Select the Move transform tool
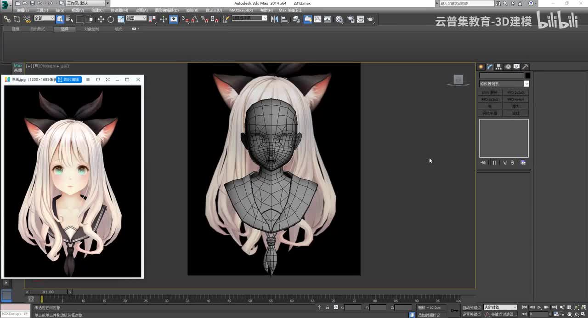588x318 pixels. (x=101, y=19)
